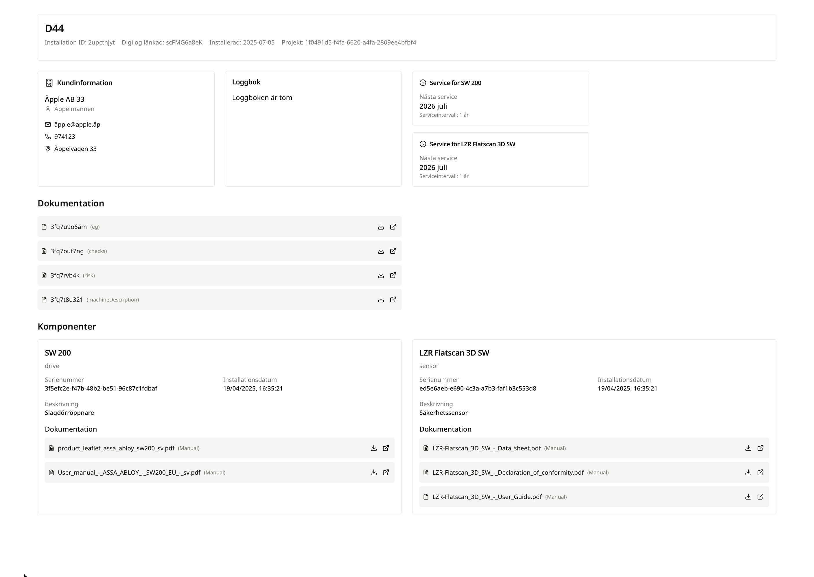
Task: Click the location pin icon at Äppelvägen 33
Action: (x=48, y=149)
